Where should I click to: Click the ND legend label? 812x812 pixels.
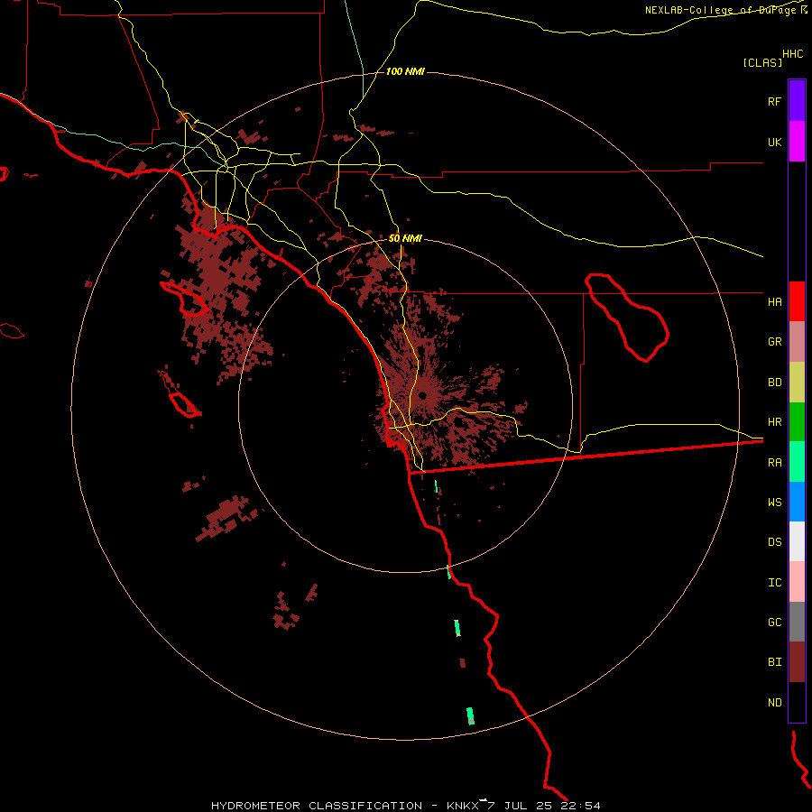click(774, 703)
